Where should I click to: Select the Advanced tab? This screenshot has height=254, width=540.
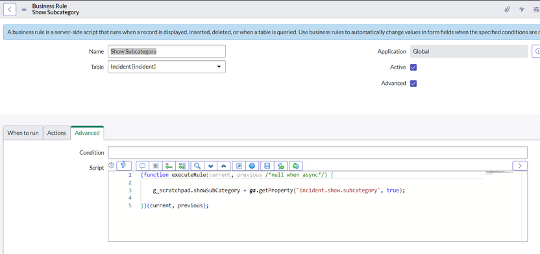pos(87,133)
